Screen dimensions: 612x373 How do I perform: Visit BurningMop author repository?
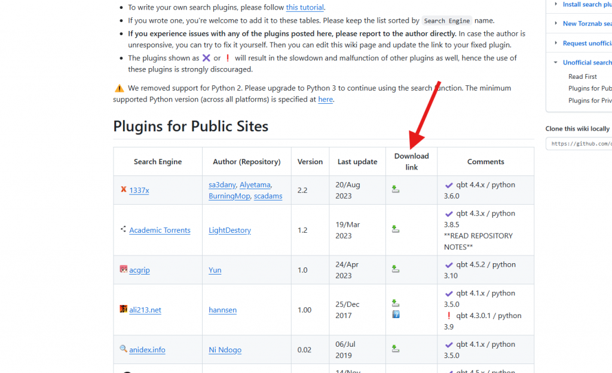point(229,196)
